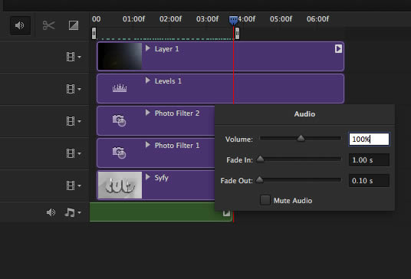Click the Volume 100% input field

[369, 139]
